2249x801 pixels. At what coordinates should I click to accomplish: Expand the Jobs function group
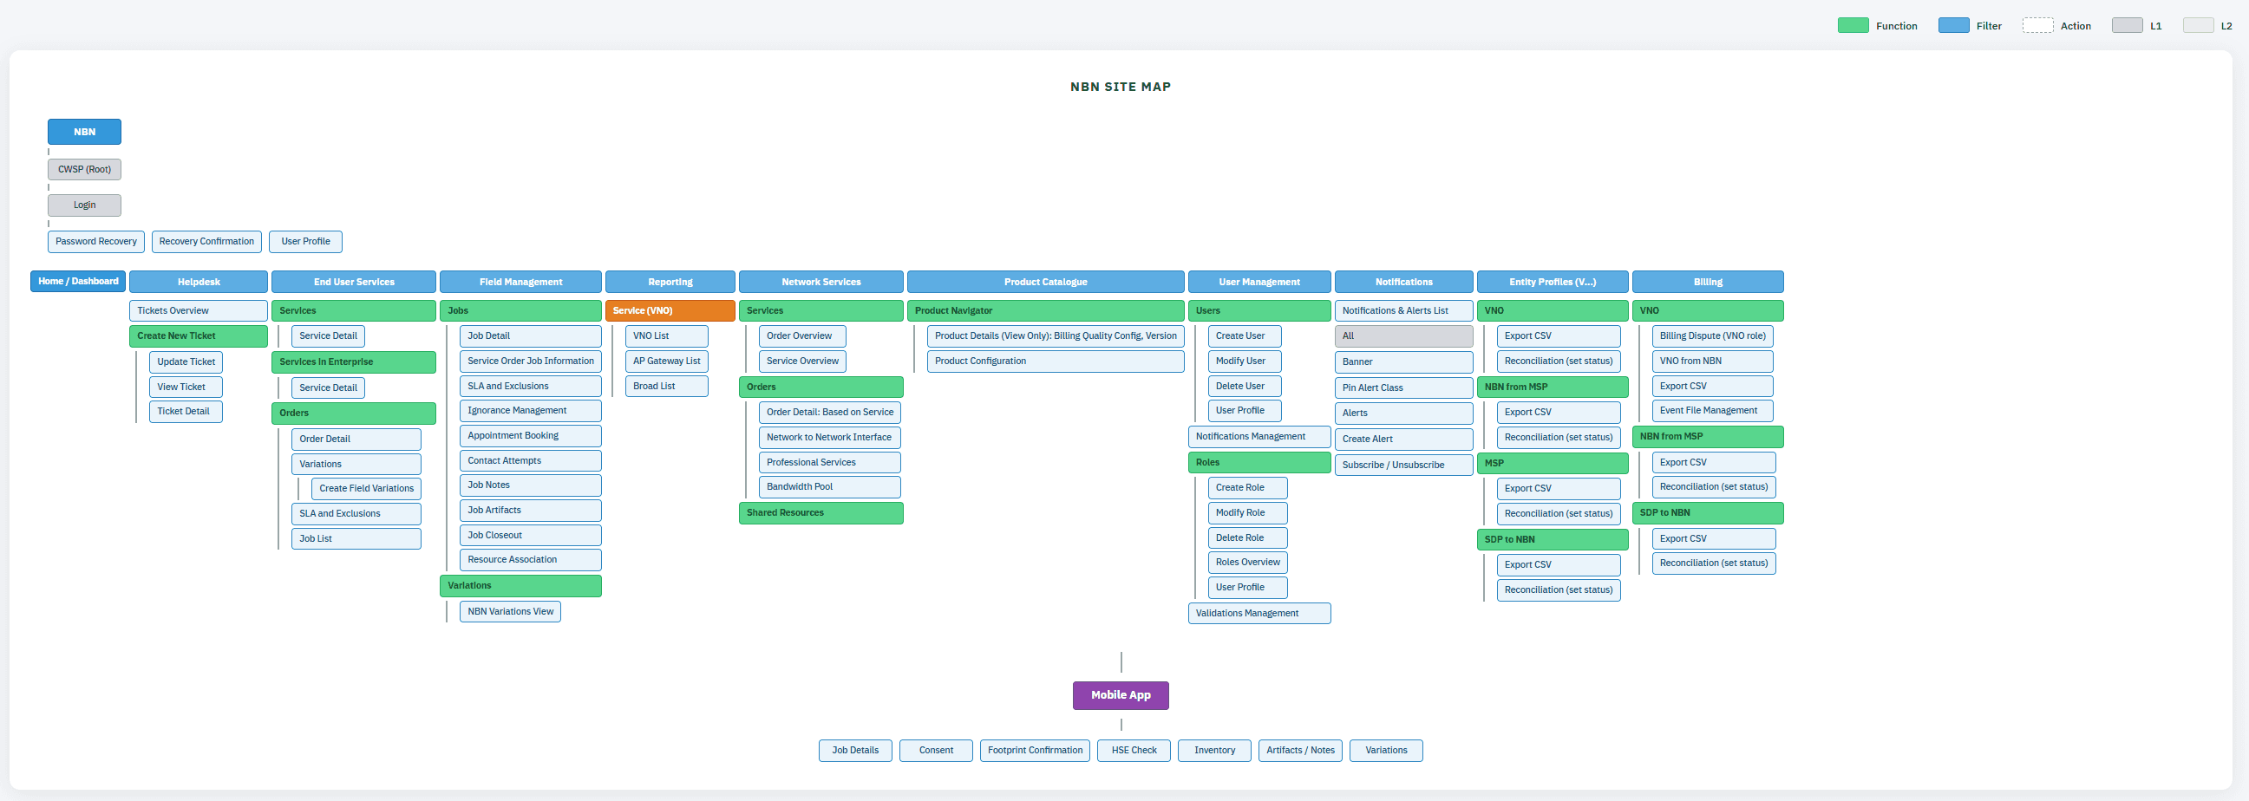521,310
